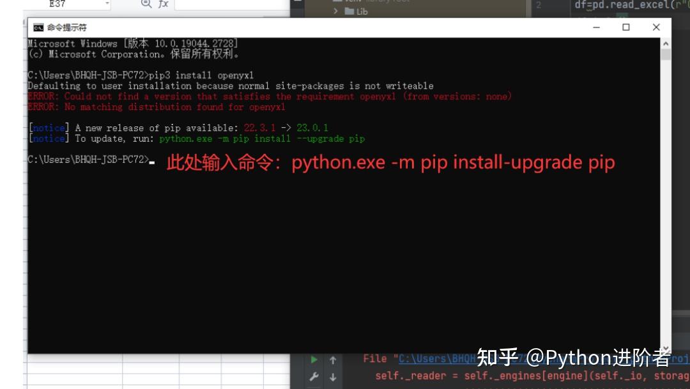Open the traceback file path link
Viewport: 690px width, 389px height.
(x=434, y=358)
